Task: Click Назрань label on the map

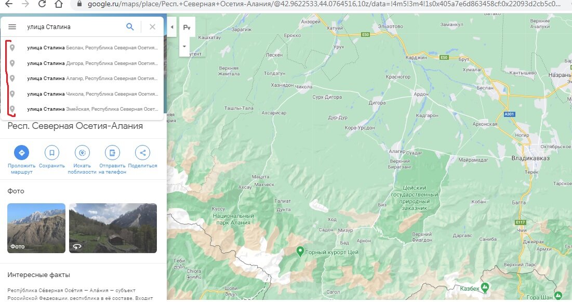Action: tap(560, 75)
